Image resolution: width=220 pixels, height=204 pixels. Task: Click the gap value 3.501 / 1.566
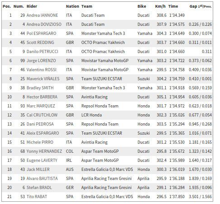tap(200, 197)
